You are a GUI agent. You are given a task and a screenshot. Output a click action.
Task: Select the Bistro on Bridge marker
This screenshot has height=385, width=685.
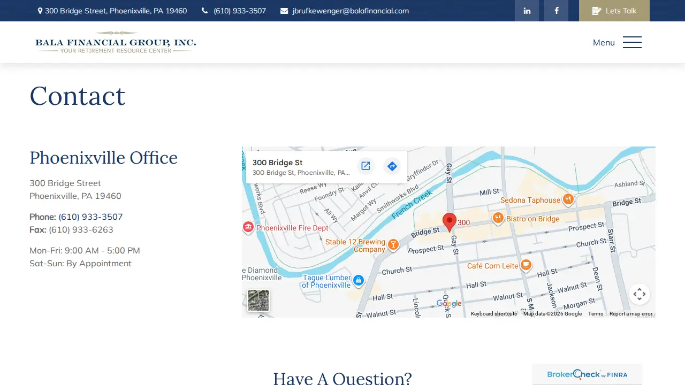(498, 218)
